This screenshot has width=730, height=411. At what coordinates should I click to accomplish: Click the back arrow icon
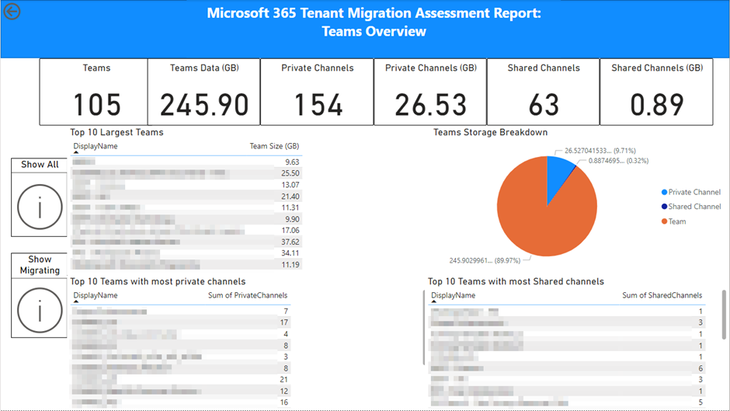[12, 11]
